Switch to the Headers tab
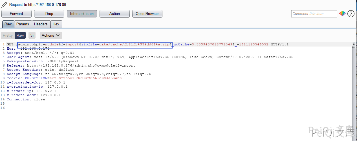 click(x=41, y=24)
